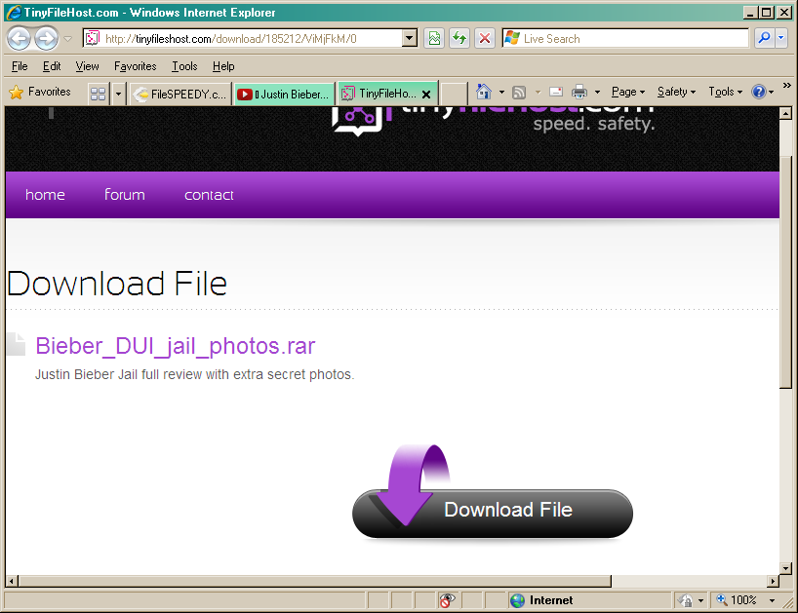This screenshot has height=613, width=798.
Task: Toggle Compatibility View broken-page icon
Action: coord(434,38)
